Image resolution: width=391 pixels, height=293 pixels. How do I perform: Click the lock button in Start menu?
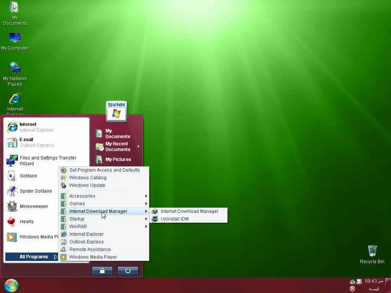point(102,270)
